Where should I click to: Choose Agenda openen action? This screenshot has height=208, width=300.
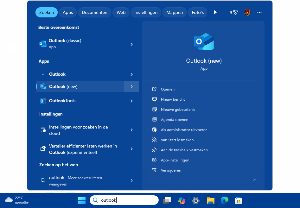pyautogui.click(x=175, y=120)
